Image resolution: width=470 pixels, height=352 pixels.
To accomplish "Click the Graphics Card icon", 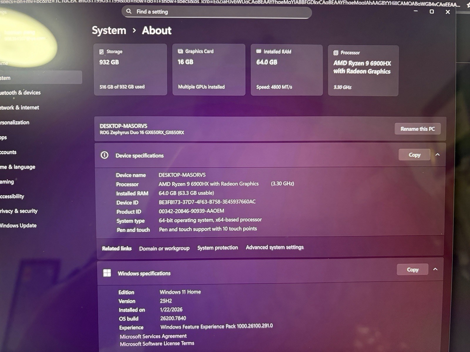I will click(180, 51).
